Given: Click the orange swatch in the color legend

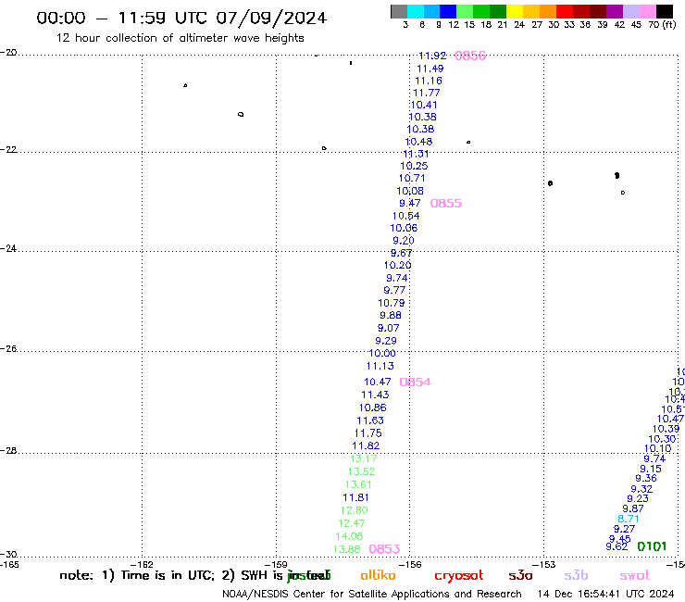Looking at the screenshot, I should 548,11.
